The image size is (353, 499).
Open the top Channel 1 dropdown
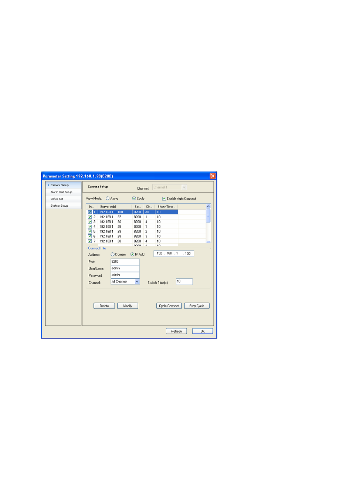click(x=170, y=187)
